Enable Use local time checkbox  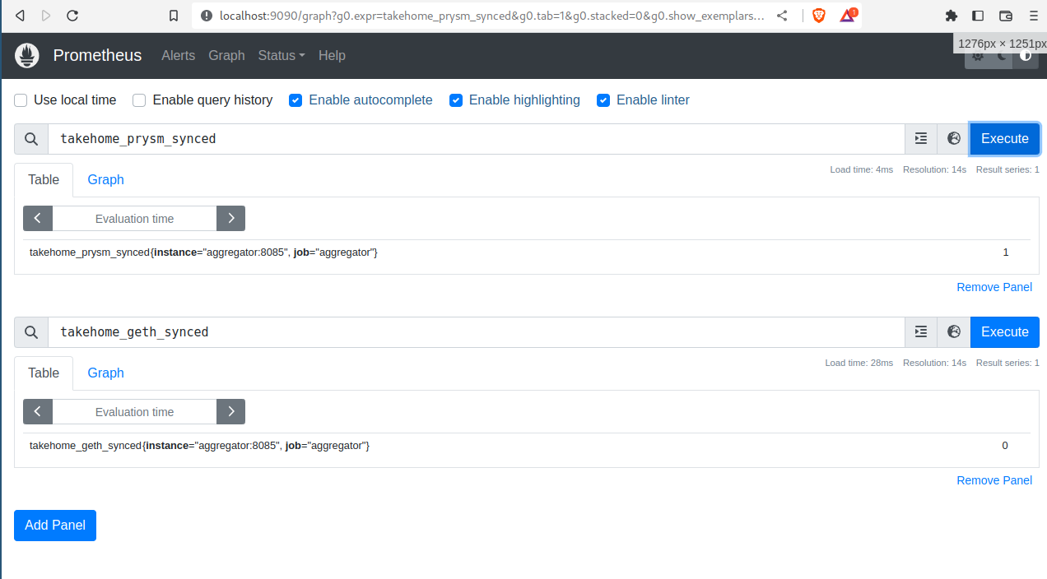coord(21,100)
